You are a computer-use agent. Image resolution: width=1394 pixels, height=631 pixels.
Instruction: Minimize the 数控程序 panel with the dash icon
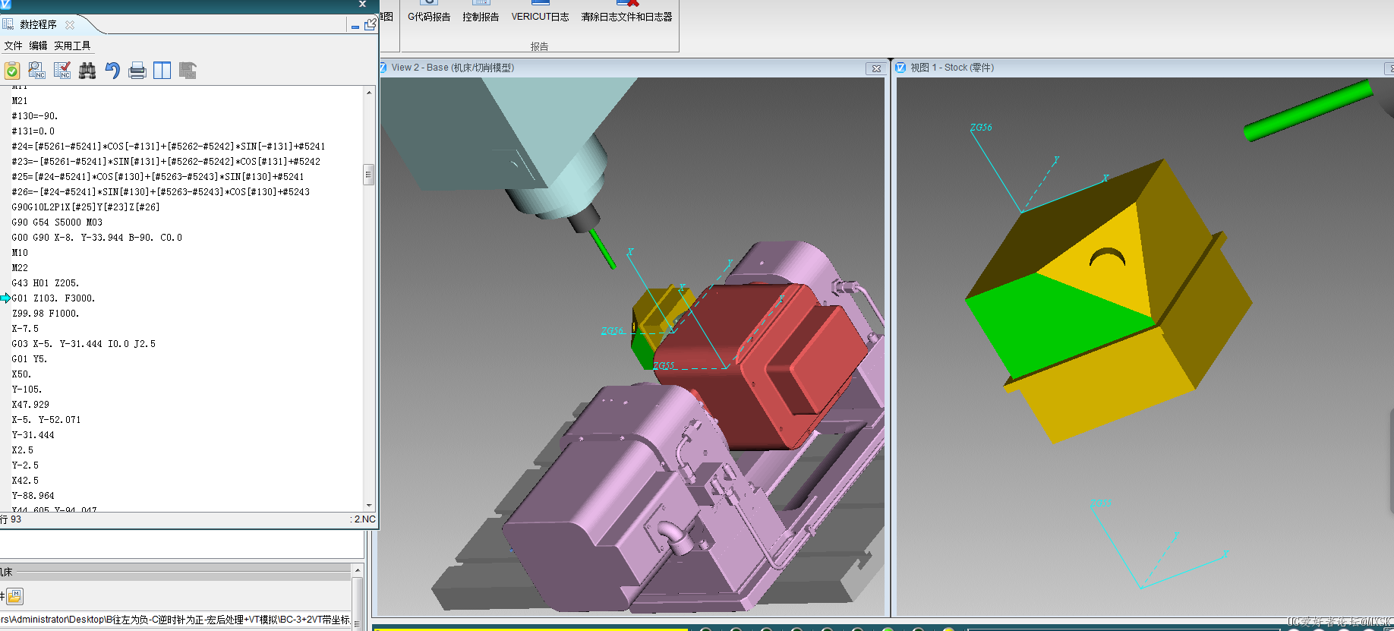355,26
